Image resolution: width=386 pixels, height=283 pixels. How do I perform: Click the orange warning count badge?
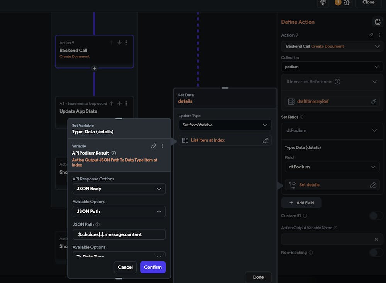[338, 2]
